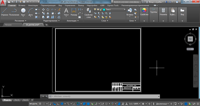Switch to the Express Tools ribbon tab
Image resolution: width=200 pixels, height=106 pixels.
(x=113, y=5)
